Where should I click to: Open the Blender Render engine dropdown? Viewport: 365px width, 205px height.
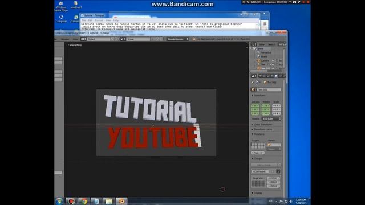[177, 39]
